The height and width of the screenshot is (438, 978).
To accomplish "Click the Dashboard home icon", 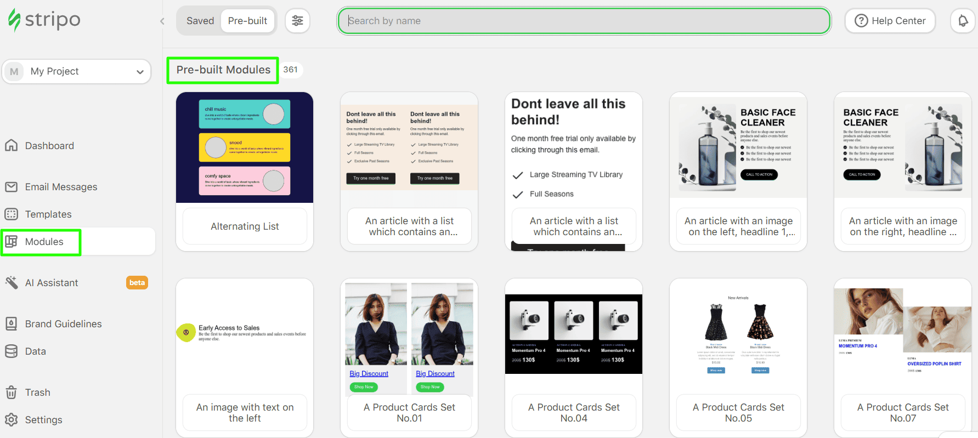I will [x=12, y=145].
